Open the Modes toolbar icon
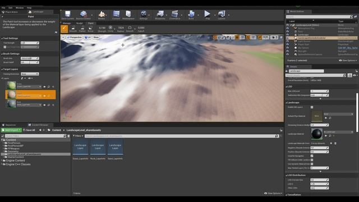359x202 pixels. (x=102, y=15)
